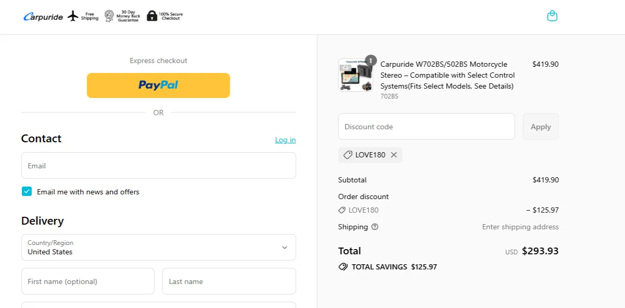Click the 100% Secure Checkout lock icon
The height and width of the screenshot is (308, 625).
click(151, 15)
